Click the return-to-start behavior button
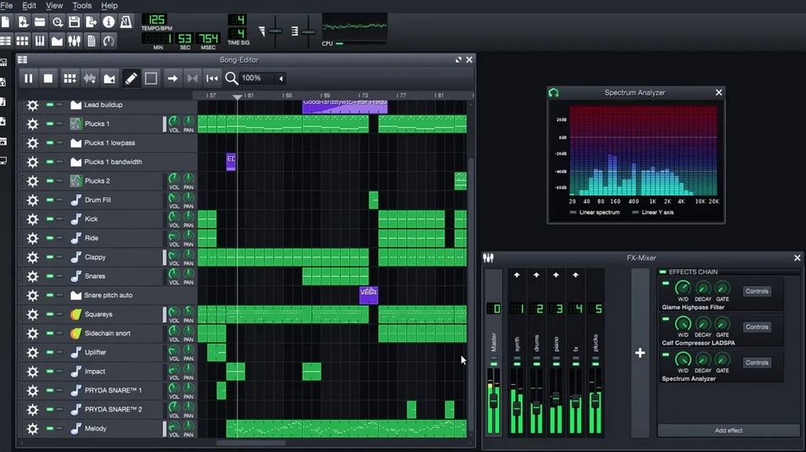This screenshot has width=806, height=452. coord(211,78)
